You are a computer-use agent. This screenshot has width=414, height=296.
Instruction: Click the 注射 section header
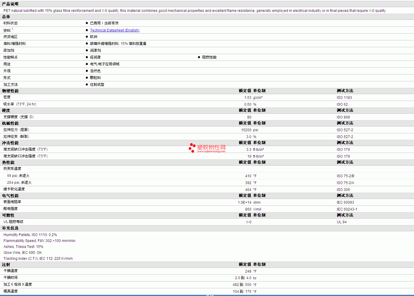(x=6, y=265)
